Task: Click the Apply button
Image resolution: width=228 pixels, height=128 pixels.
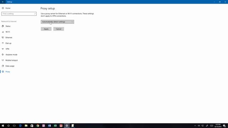Action: tap(46, 29)
